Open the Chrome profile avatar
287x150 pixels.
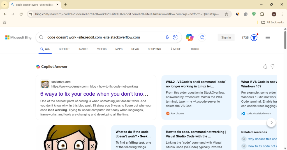coord(274,14)
